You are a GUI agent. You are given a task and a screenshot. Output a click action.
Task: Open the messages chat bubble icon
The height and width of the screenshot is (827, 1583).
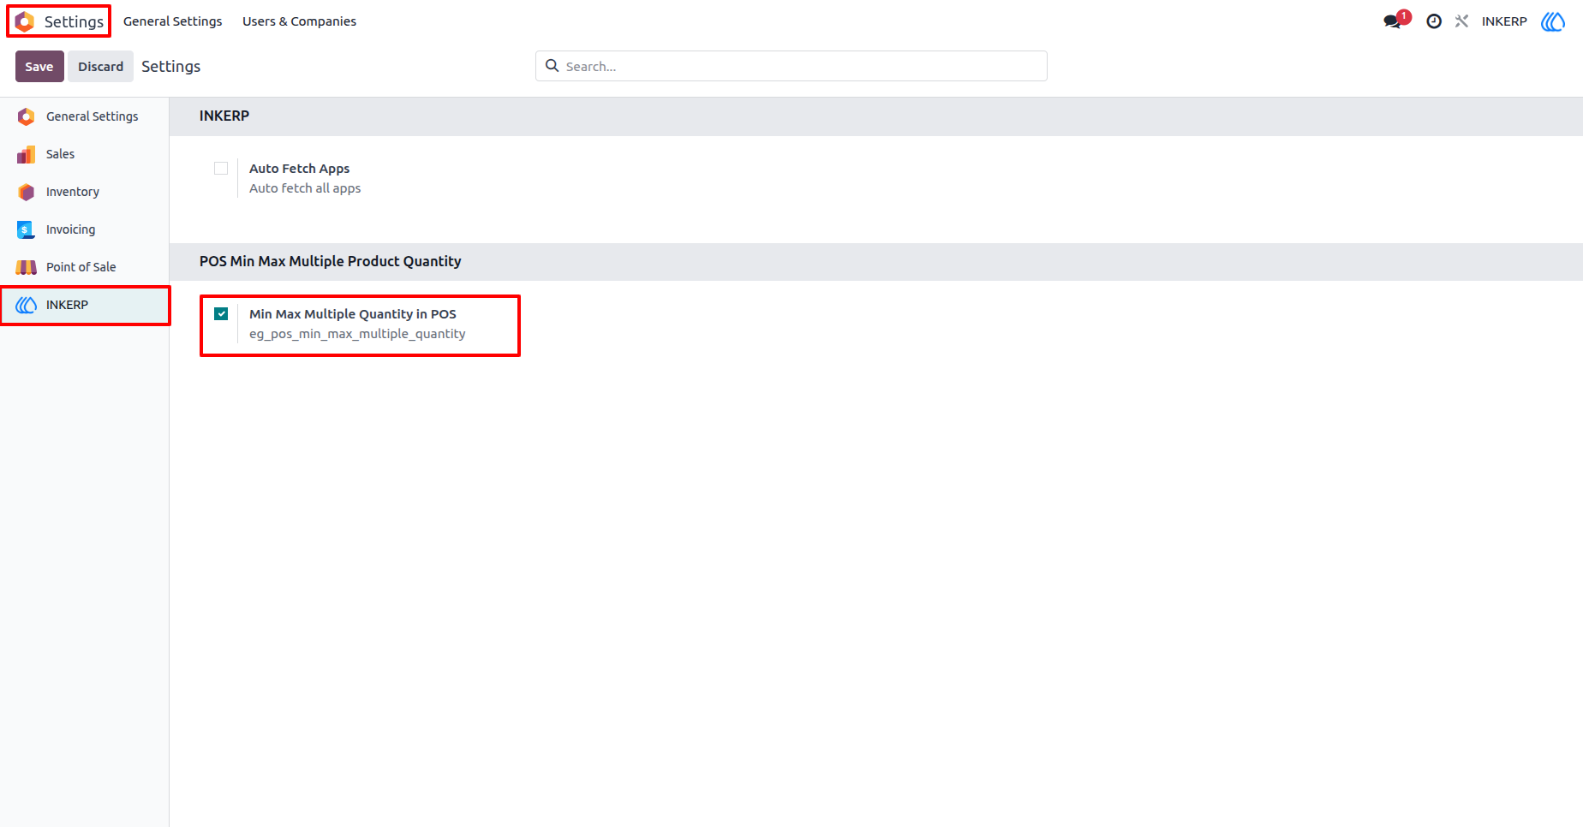[x=1393, y=21]
